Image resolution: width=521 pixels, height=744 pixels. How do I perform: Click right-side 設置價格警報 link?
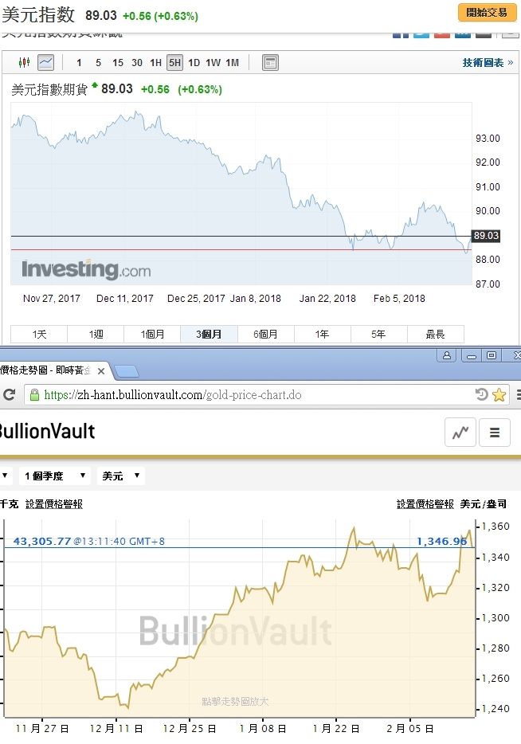tap(425, 503)
